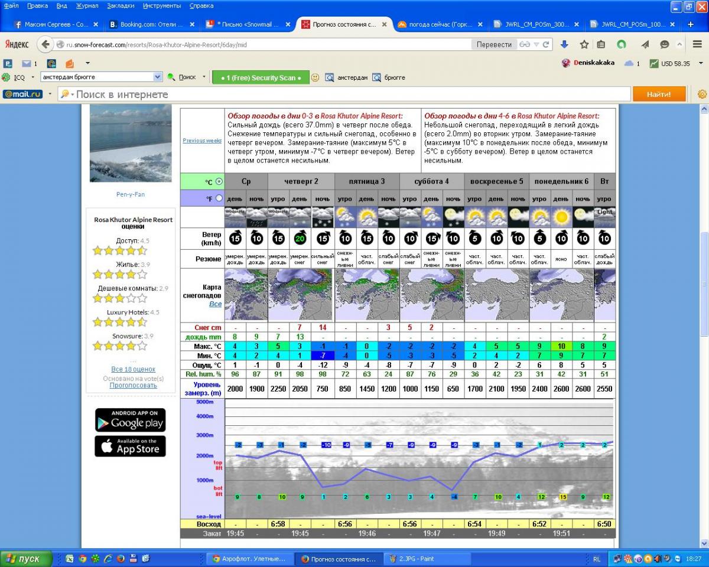Open the Инструменты menu
The height and width of the screenshot is (567, 709).
162,6
